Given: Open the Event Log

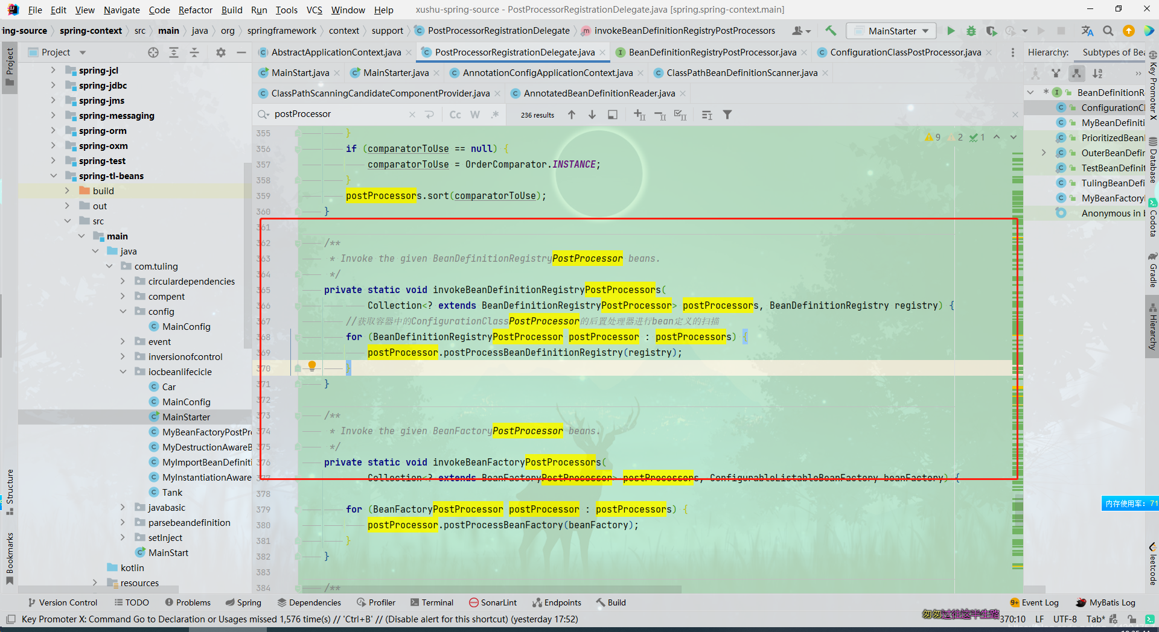Looking at the screenshot, I should click(x=1034, y=602).
